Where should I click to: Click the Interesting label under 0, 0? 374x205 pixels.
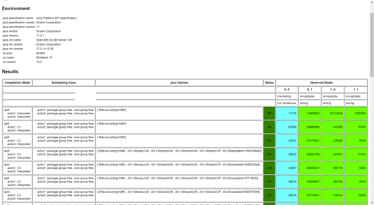point(284,96)
